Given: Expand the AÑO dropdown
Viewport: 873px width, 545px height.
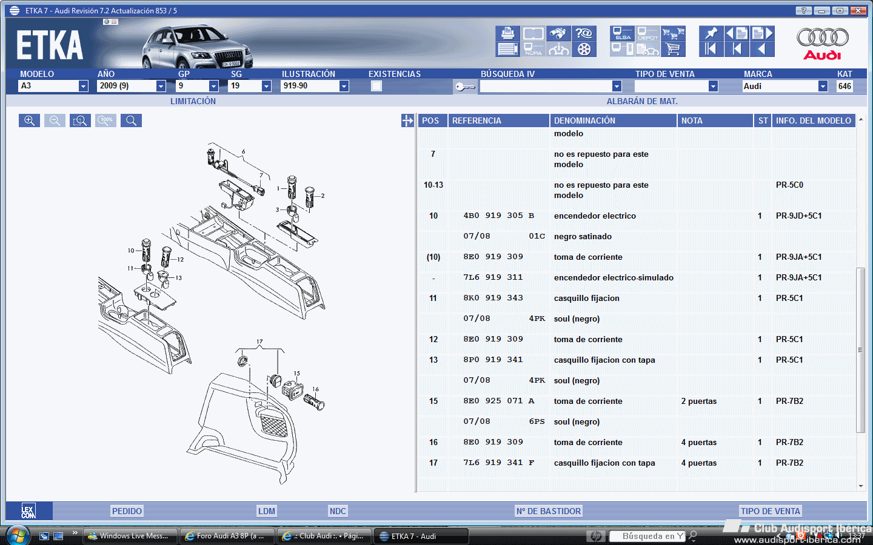Looking at the screenshot, I should (161, 86).
